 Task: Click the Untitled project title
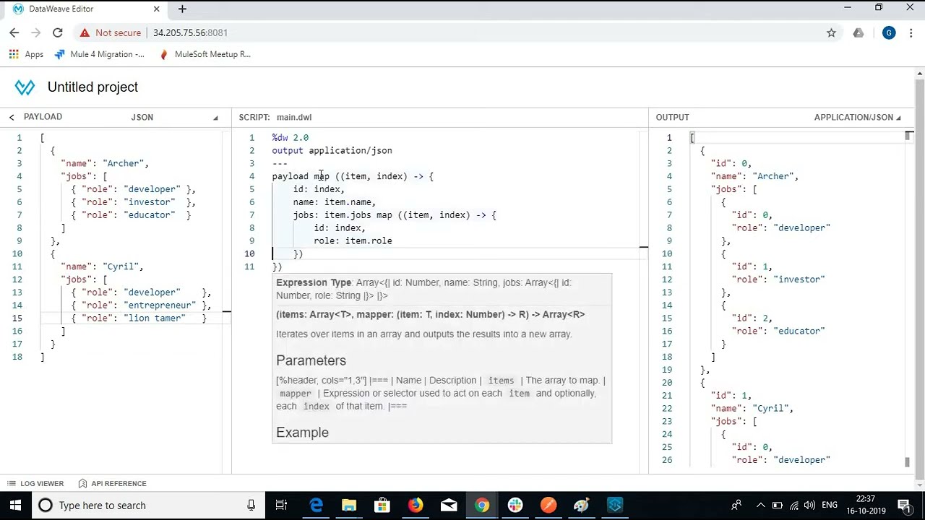point(92,87)
